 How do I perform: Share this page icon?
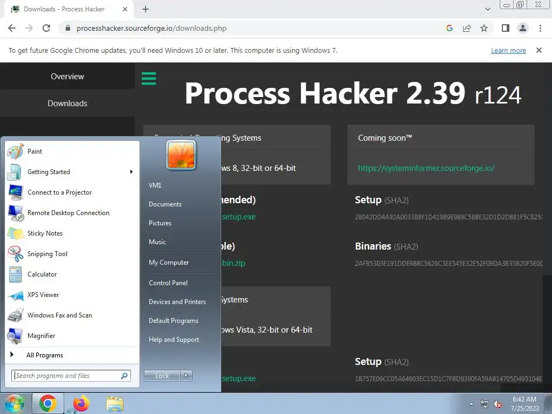tap(467, 28)
